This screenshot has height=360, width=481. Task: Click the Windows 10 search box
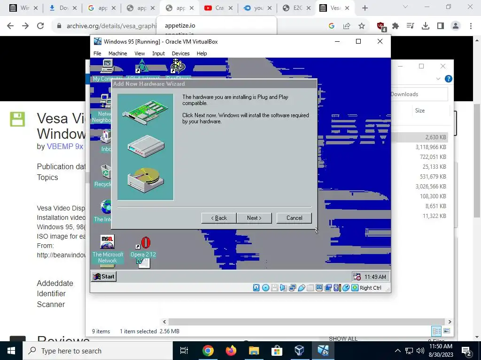98,351
